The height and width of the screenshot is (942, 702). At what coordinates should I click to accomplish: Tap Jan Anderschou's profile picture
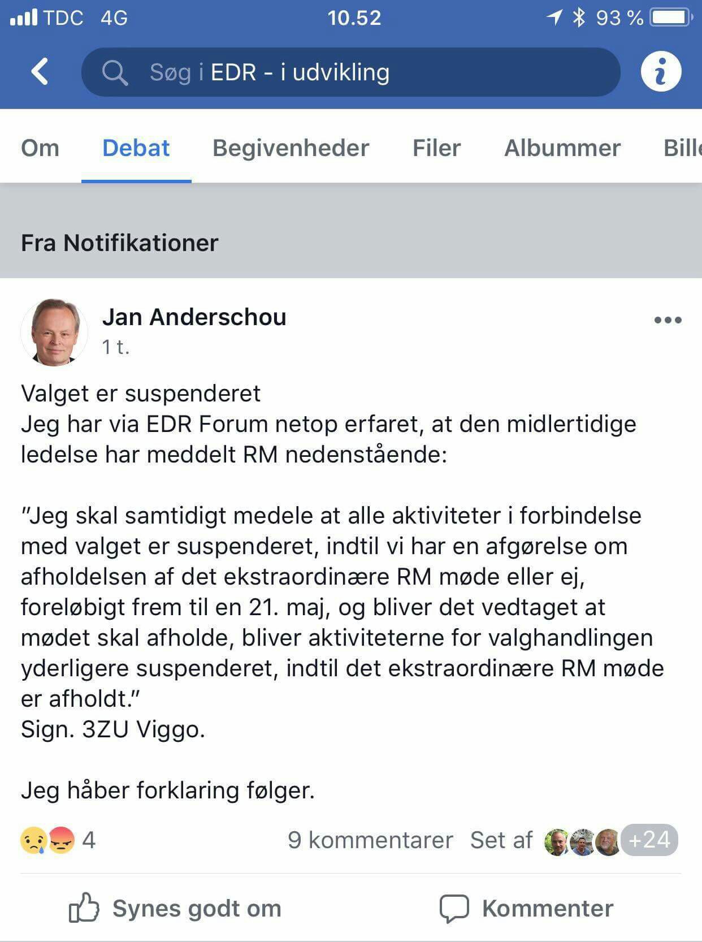(54, 332)
